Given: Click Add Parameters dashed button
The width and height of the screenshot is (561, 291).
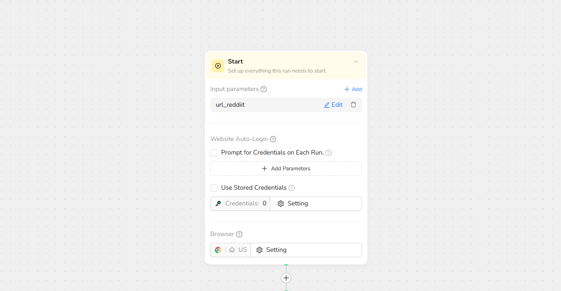Looking at the screenshot, I should click(286, 168).
